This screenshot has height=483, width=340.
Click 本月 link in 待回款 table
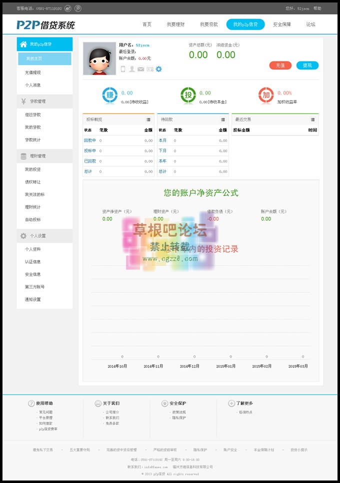[x=162, y=140]
